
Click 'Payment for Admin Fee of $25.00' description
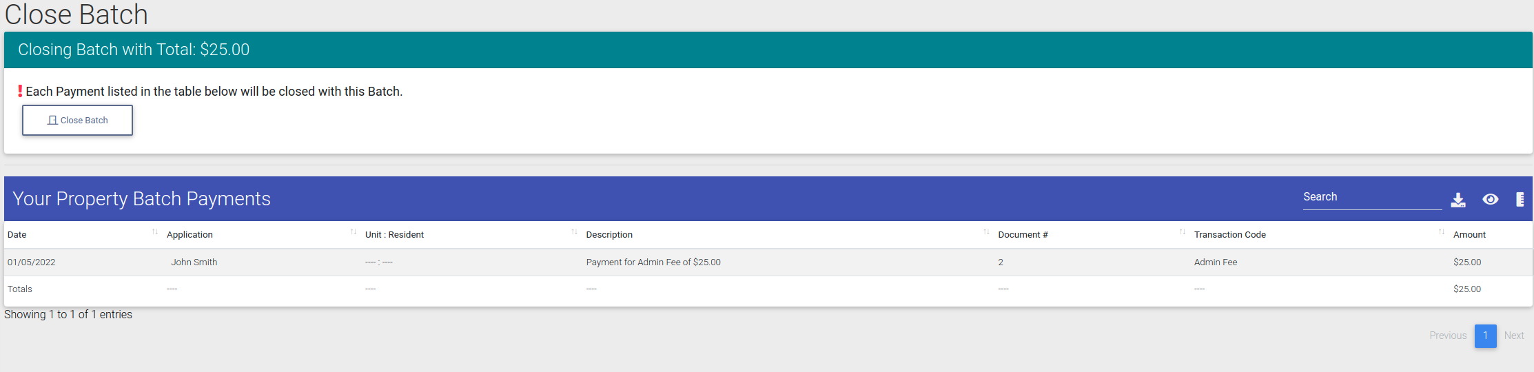click(x=653, y=262)
